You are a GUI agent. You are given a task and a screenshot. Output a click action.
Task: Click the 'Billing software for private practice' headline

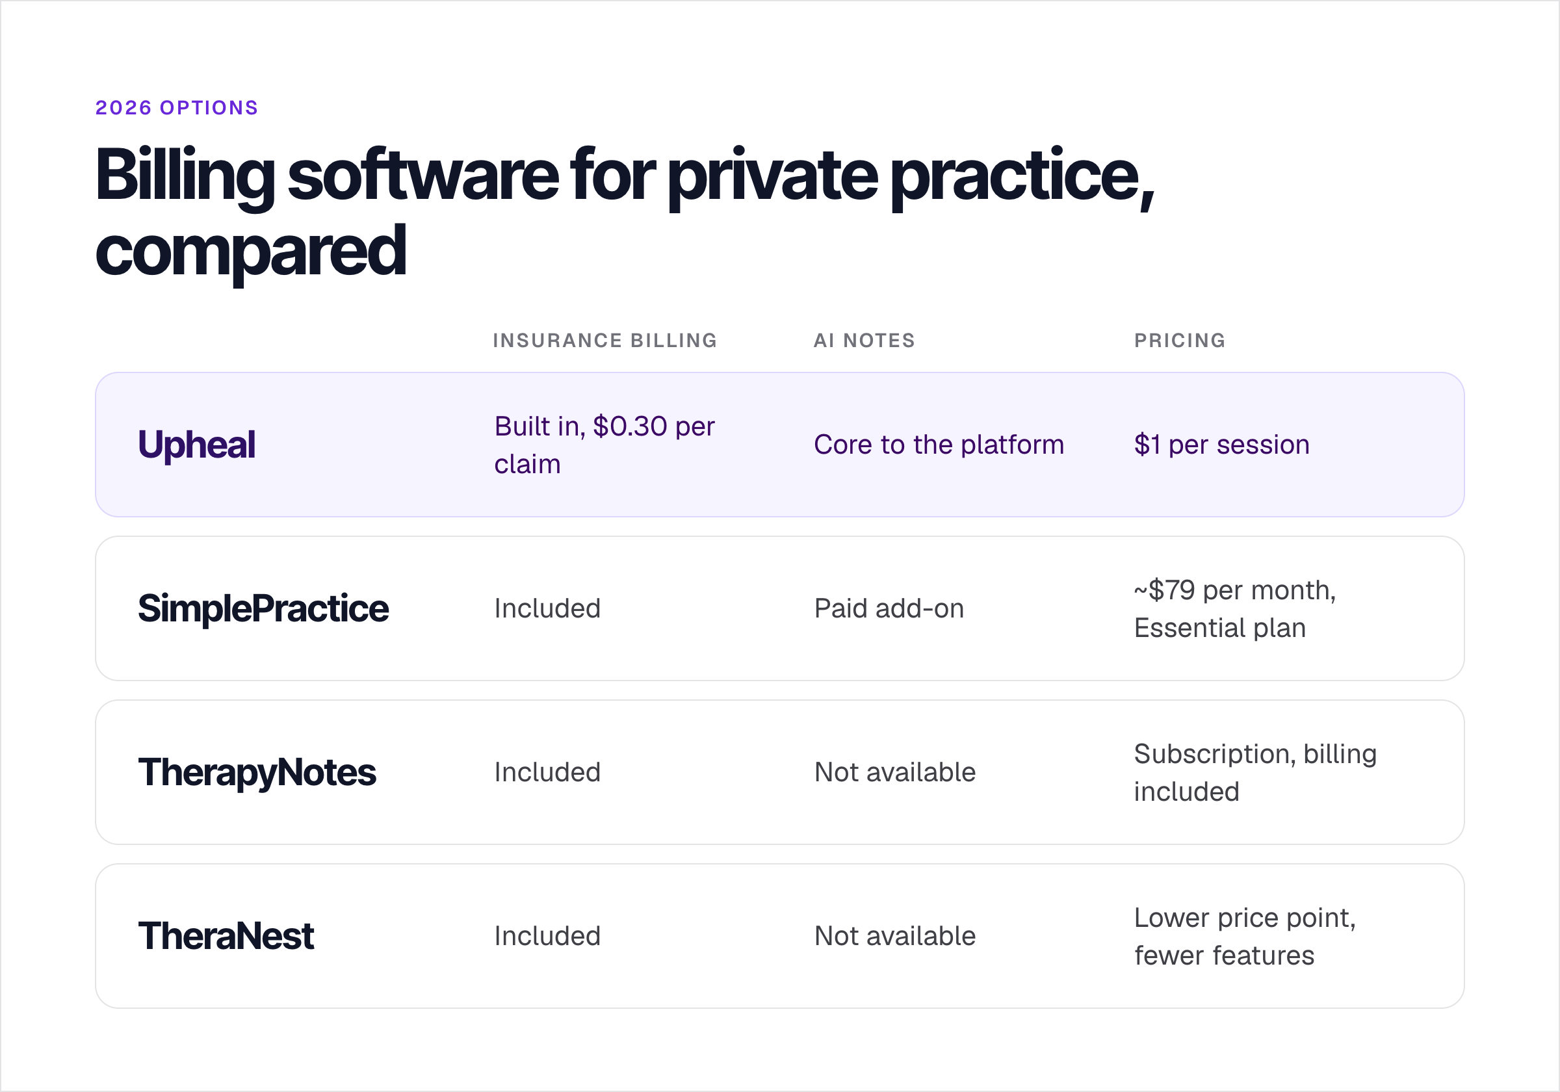(625, 212)
